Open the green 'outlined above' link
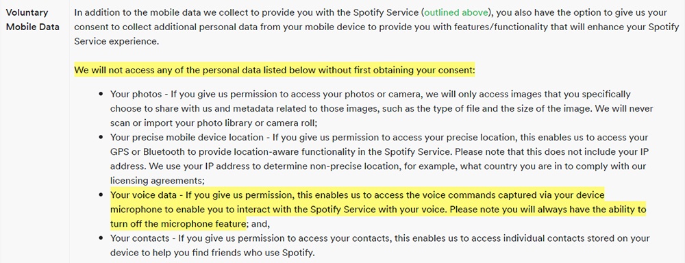 pyautogui.click(x=456, y=12)
